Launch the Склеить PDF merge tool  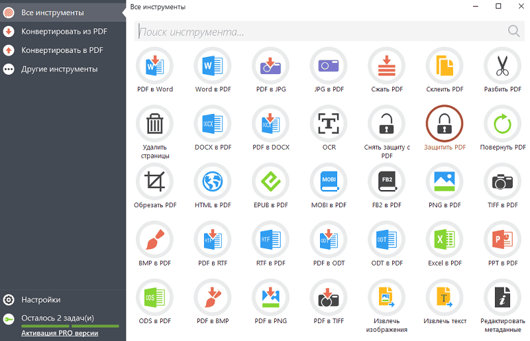tap(445, 66)
